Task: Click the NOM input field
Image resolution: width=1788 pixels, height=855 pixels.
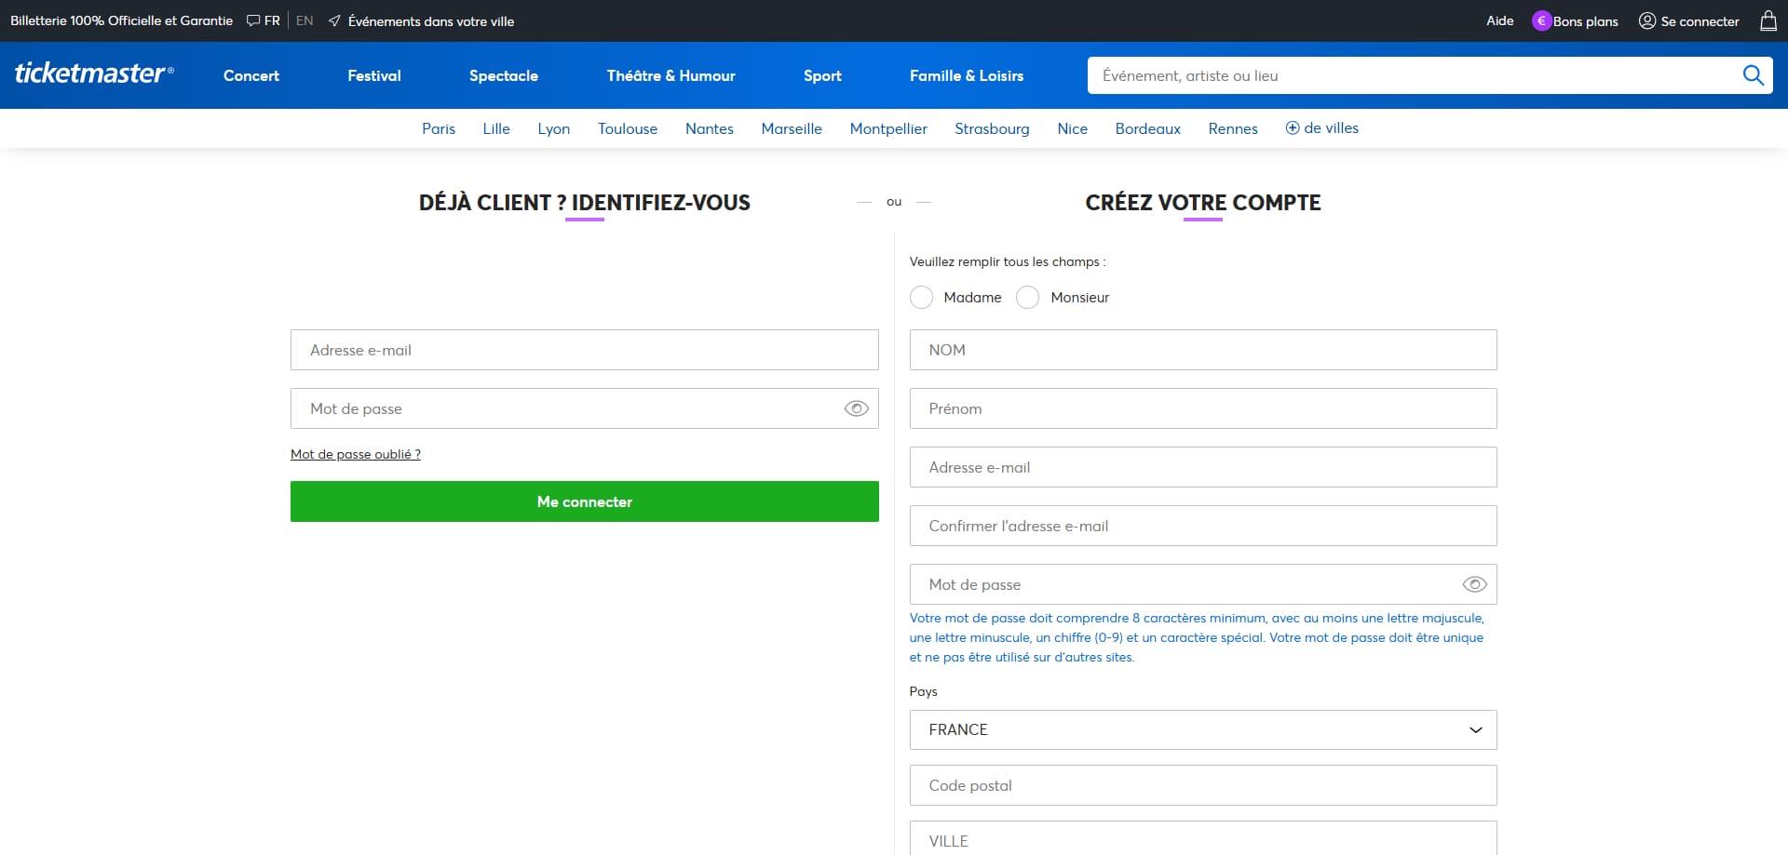Action: [x=1203, y=350]
